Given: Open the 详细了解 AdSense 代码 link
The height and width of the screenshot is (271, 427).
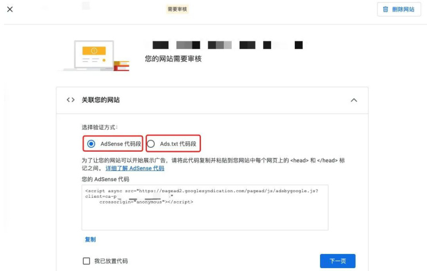Looking at the screenshot, I should pyautogui.click(x=135, y=168).
